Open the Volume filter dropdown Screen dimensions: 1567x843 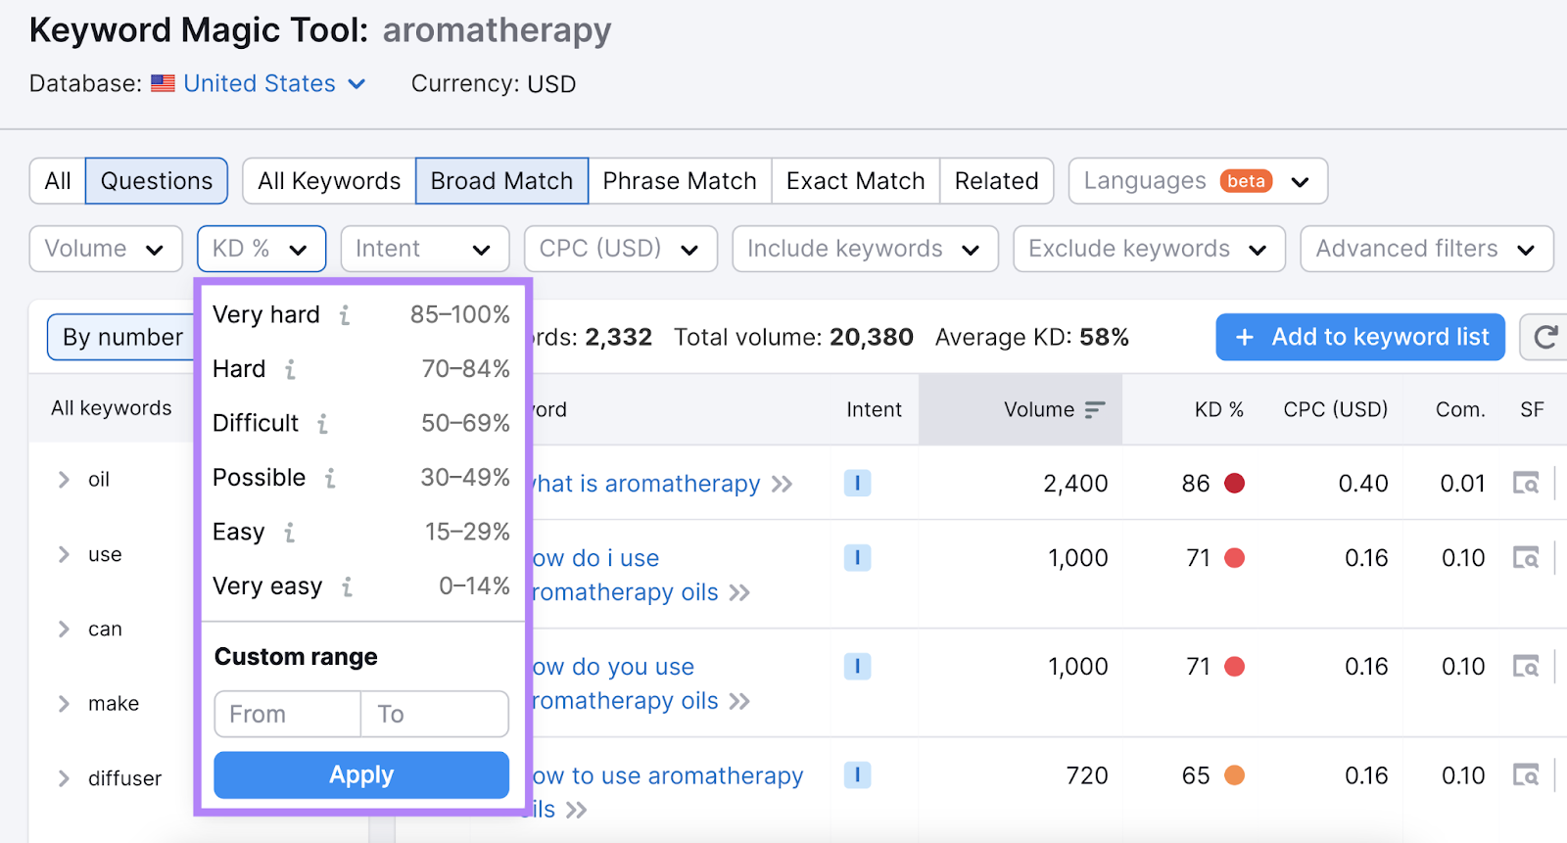106,249
